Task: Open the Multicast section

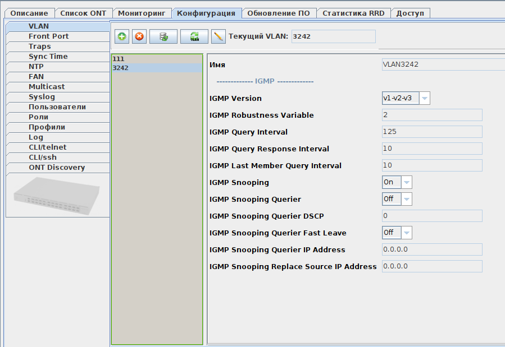Action: [58, 87]
